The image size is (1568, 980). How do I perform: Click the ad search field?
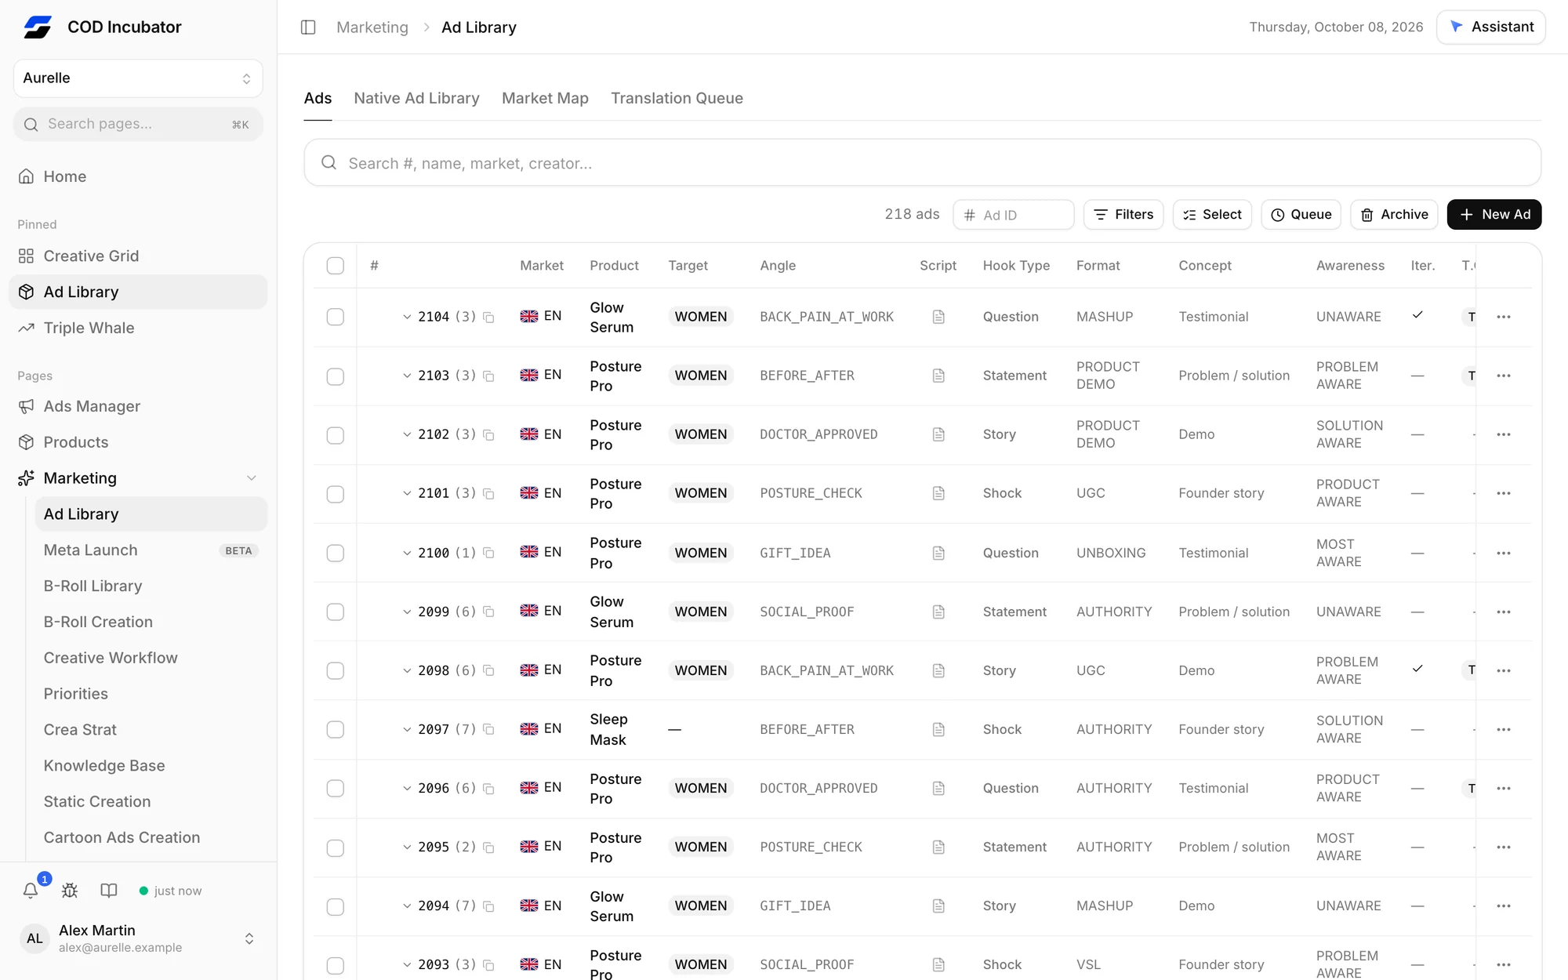[922, 163]
